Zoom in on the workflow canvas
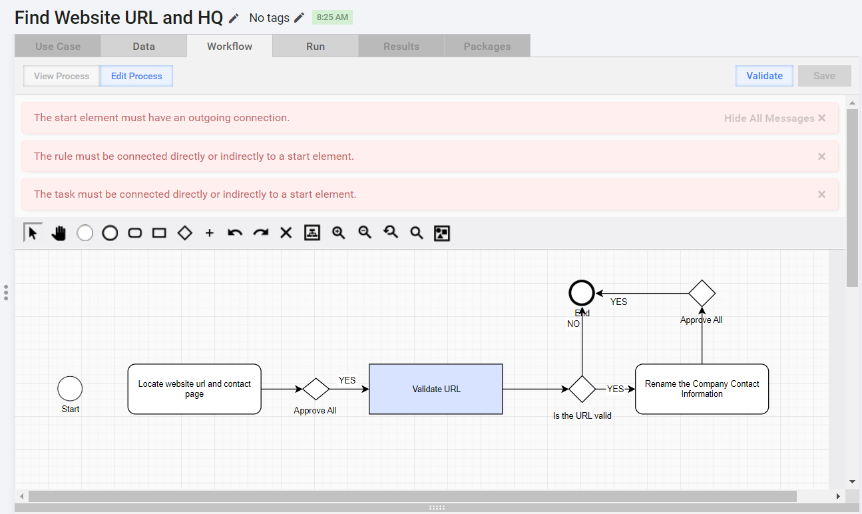862x514 pixels. (339, 233)
